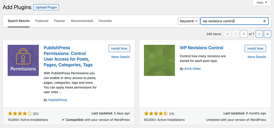This screenshot has width=274, height=128.
Task: Install PublishPress Permissions plugin
Action: pos(119,48)
